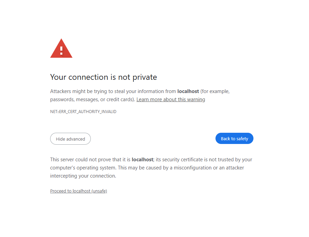Click the NET::ERR_CERT_AUTHORITY_INVALID error code
This screenshot has height=237, width=309.
pos(83,111)
